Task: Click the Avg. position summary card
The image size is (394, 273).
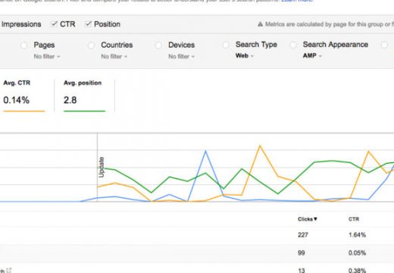Action: [84, 96]
